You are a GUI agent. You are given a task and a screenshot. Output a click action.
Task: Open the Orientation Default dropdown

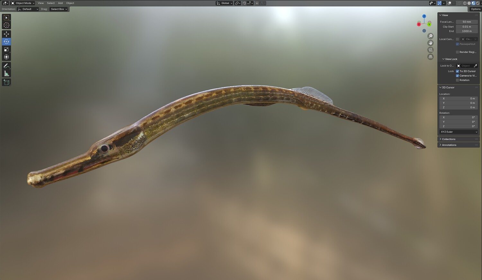[28, 9]
